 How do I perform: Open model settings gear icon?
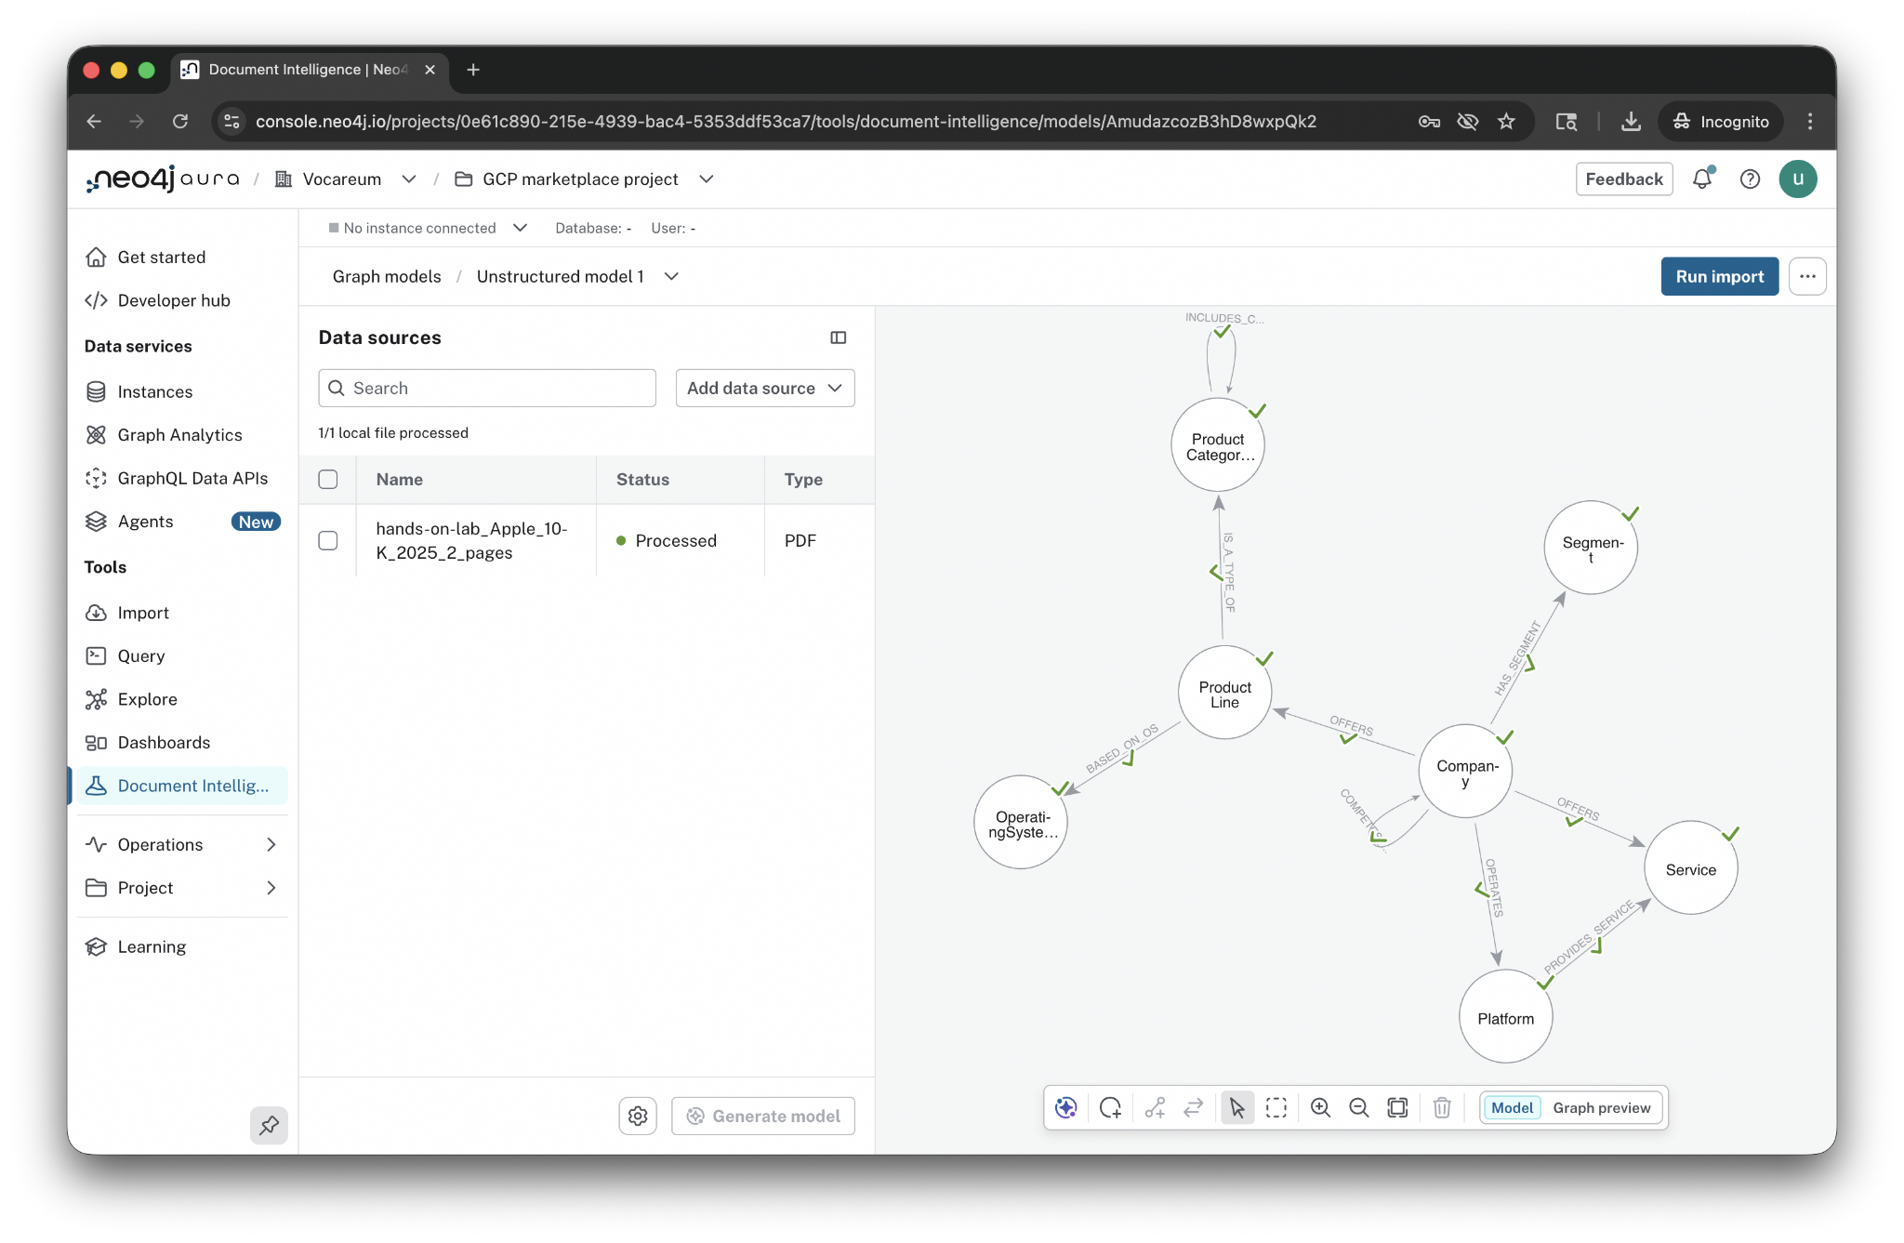click(638, 1116)
